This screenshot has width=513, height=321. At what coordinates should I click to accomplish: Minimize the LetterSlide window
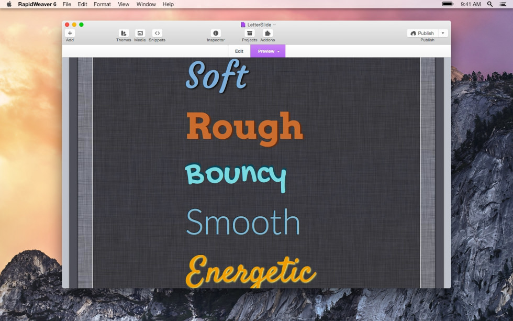(74, 25)
